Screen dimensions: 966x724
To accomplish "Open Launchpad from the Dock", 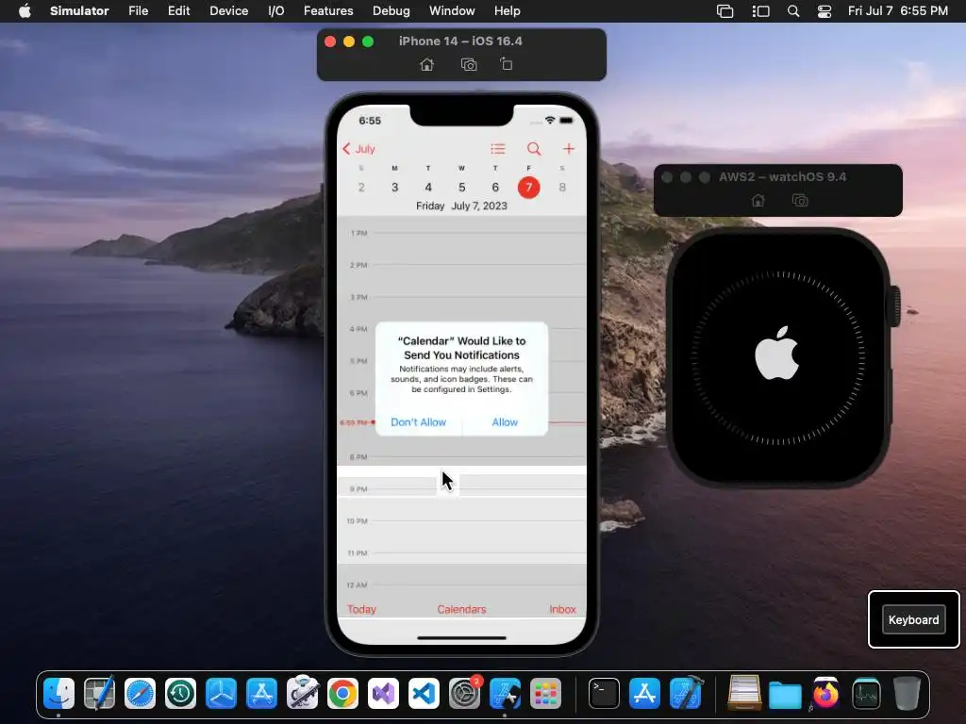I will [545, 694].
